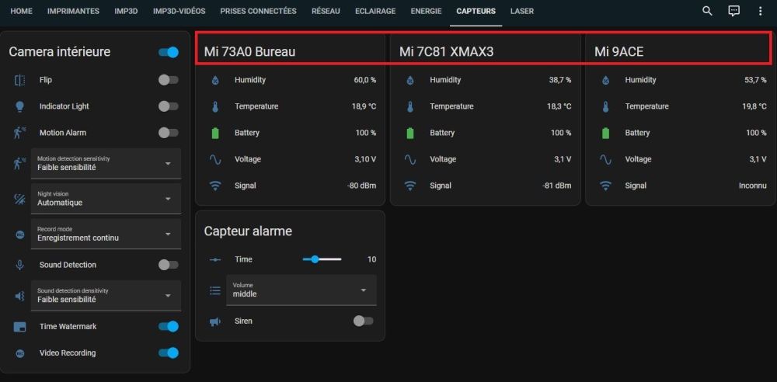The height and width of the screenshot is (382, 777).
Task: Switch to the IMPRIMANTES tab
Action: 73,11
